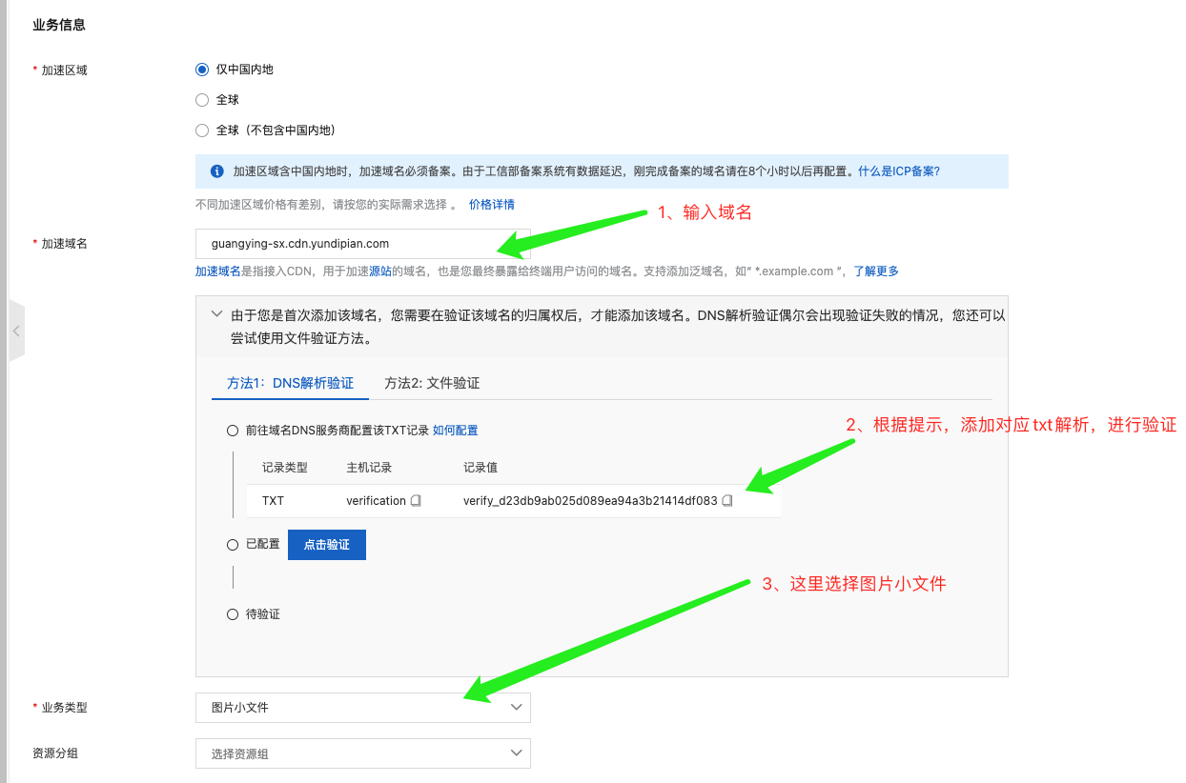Click the blue info icon in notice
This screenshot has width=1186, height=783.
[216, 171]
